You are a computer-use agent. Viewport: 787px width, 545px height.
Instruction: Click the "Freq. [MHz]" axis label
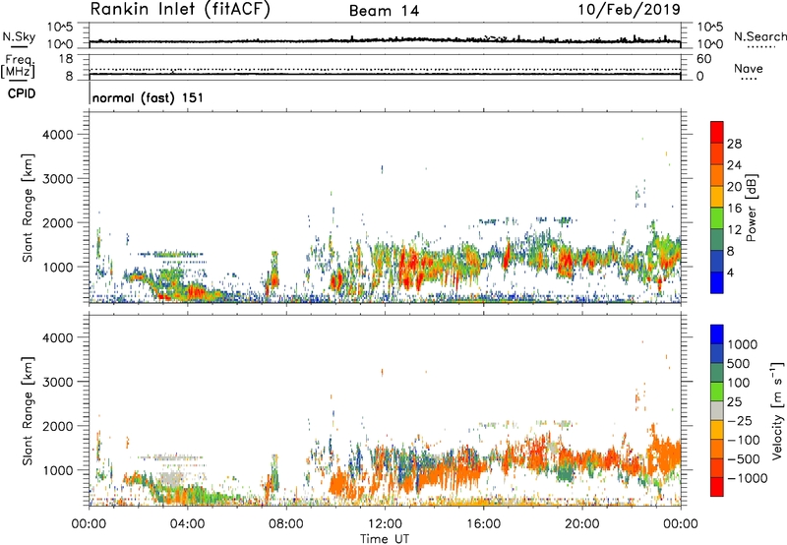(19, 66)
